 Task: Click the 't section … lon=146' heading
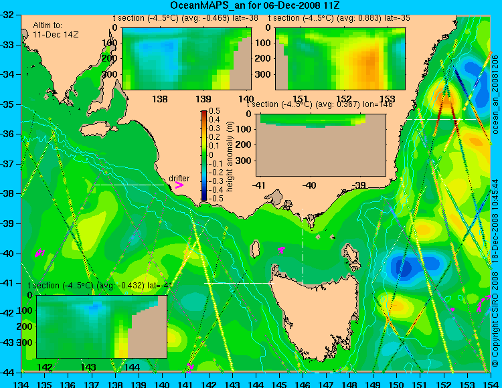tap(319, 104)
